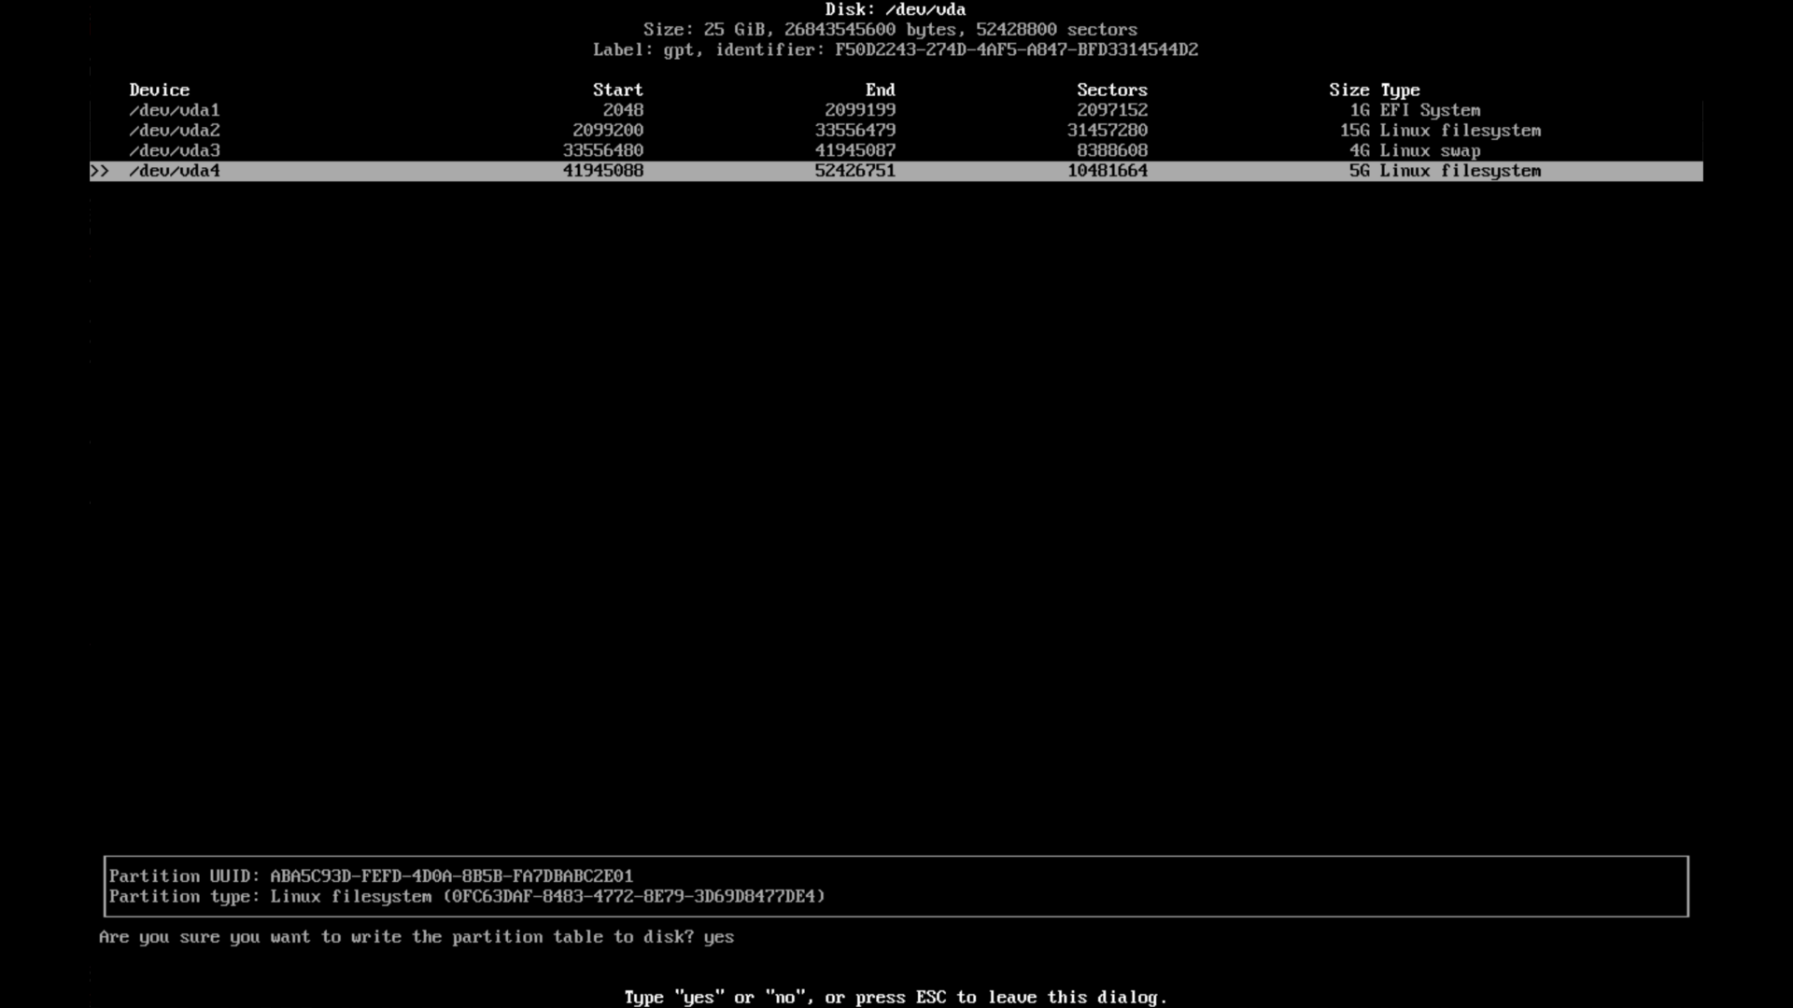Select the /dev/vda3 partition row
Viewport: 1793px width, 1008px height.
click(896, 151)
